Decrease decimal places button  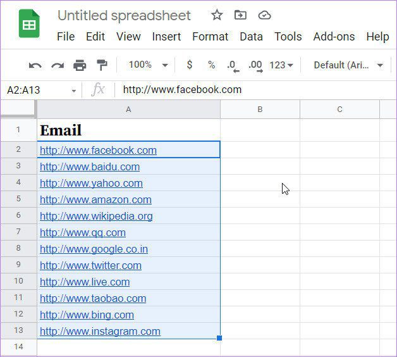coord(233,66)
